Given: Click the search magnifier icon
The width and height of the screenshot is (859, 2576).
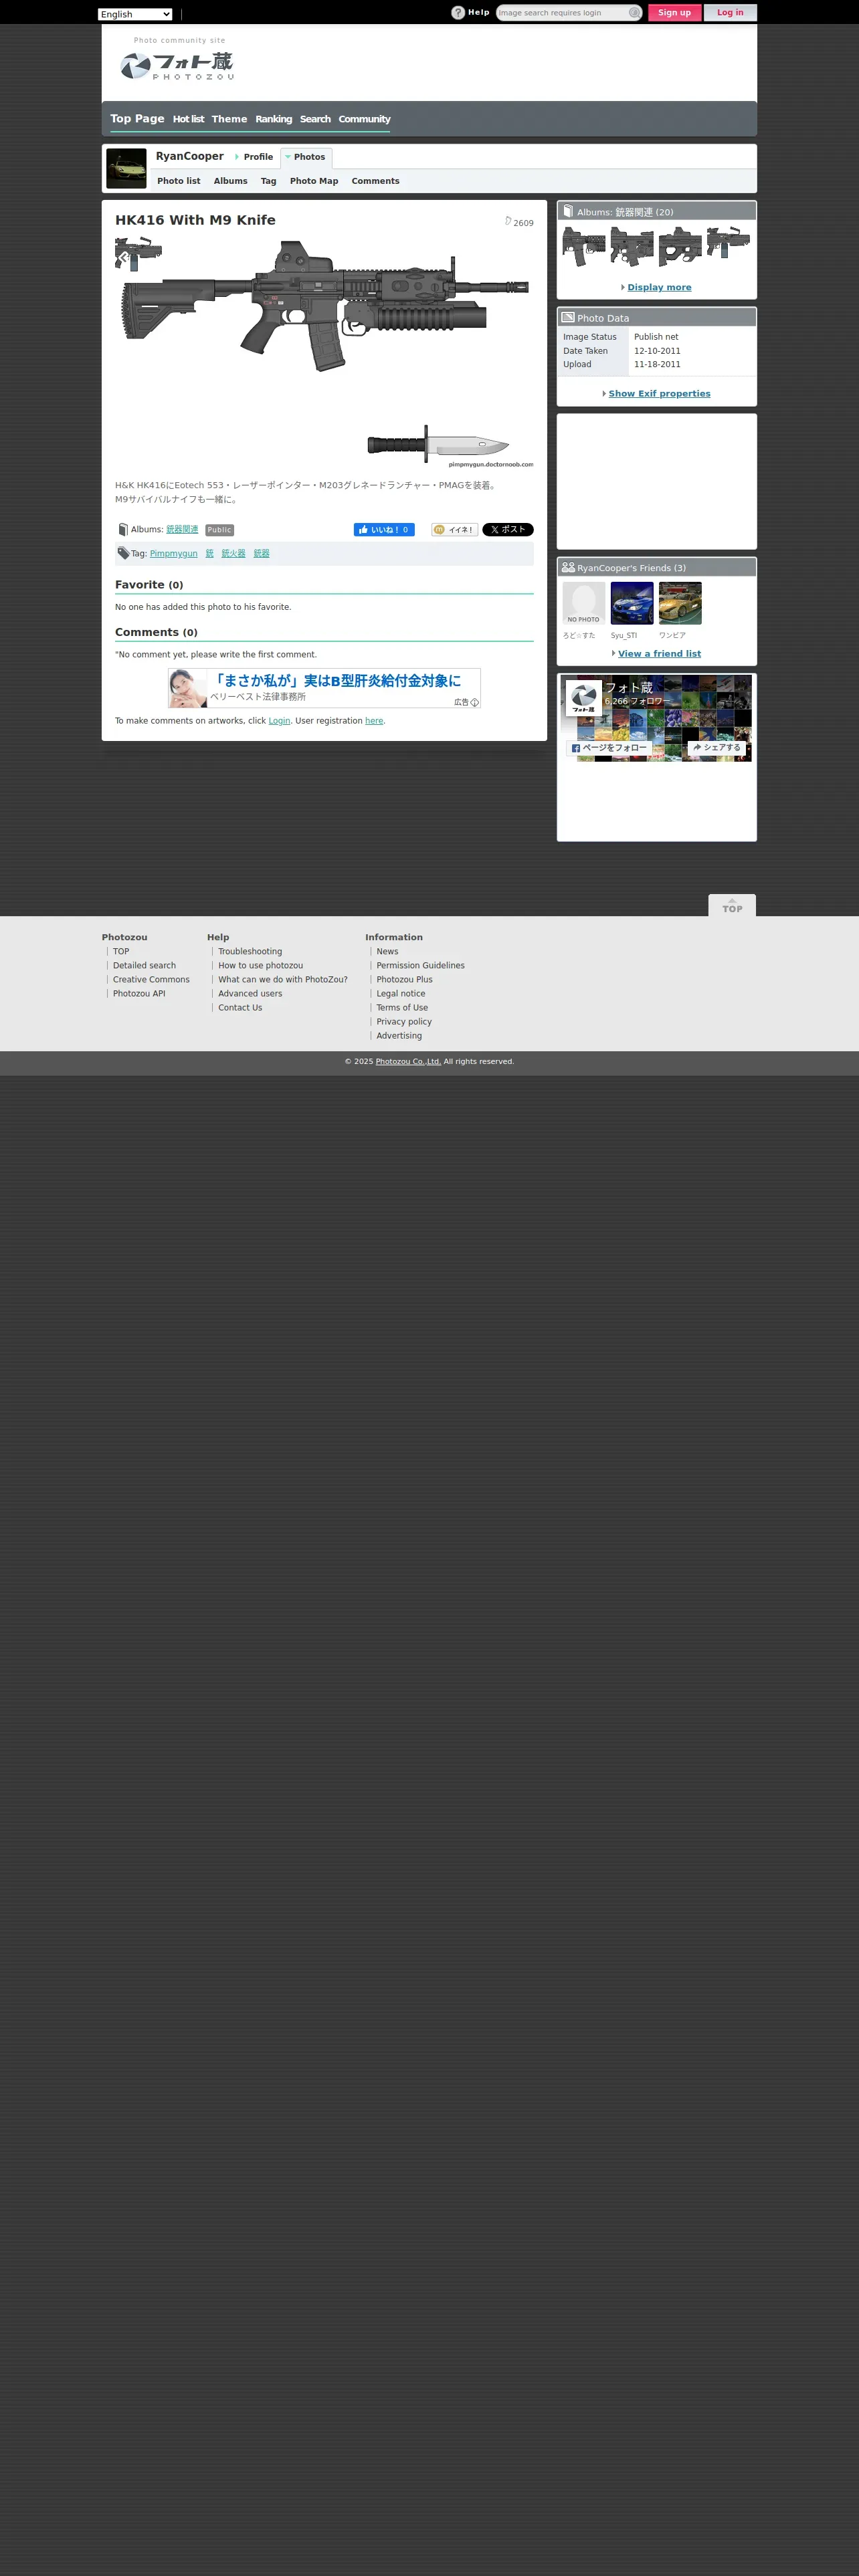Looking at the screenshot, I should (x=634, y=13).
